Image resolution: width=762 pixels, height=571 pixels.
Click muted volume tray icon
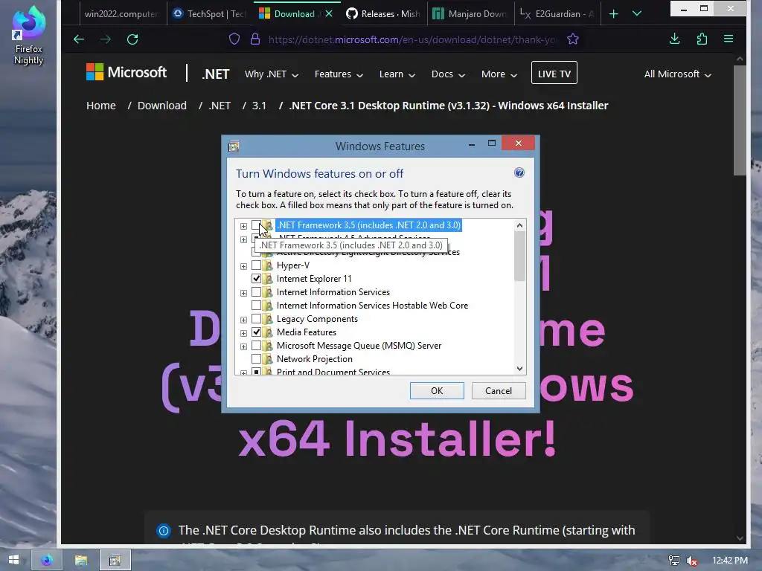[x=692, y=561]
